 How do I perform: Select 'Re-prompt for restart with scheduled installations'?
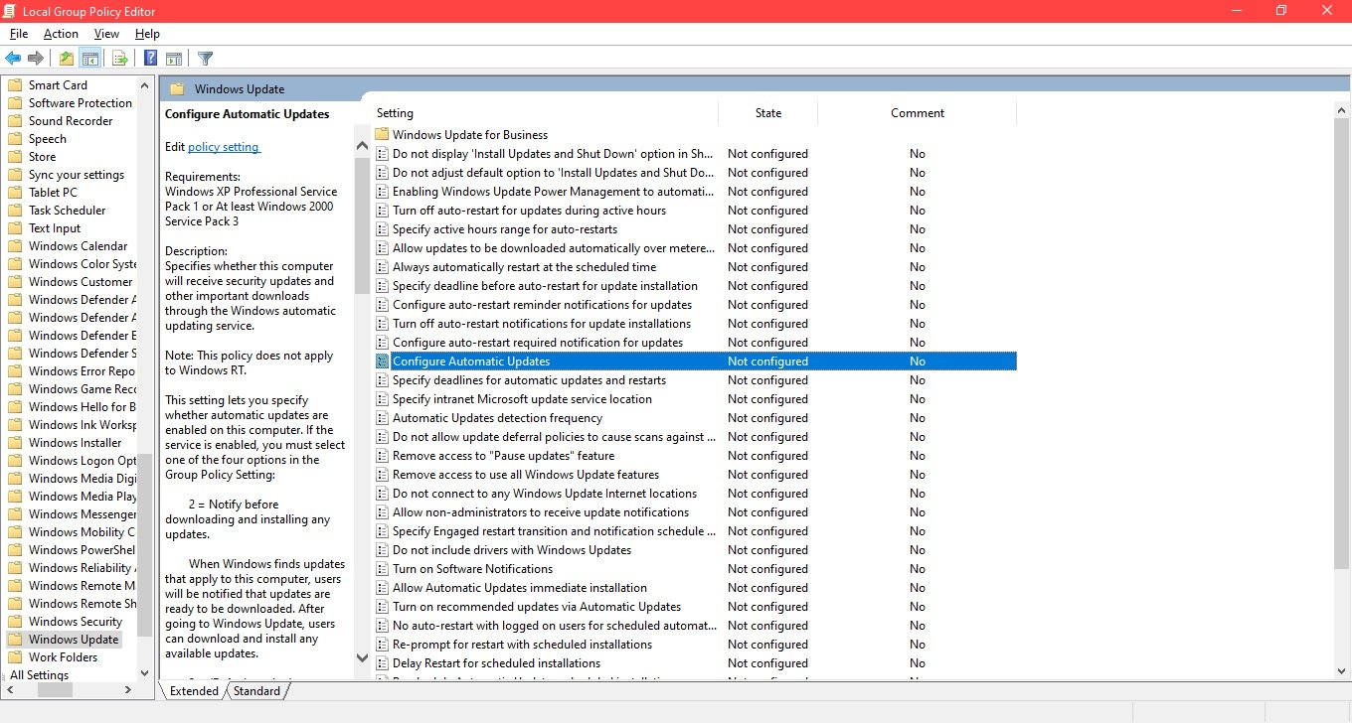click(522, 645)
